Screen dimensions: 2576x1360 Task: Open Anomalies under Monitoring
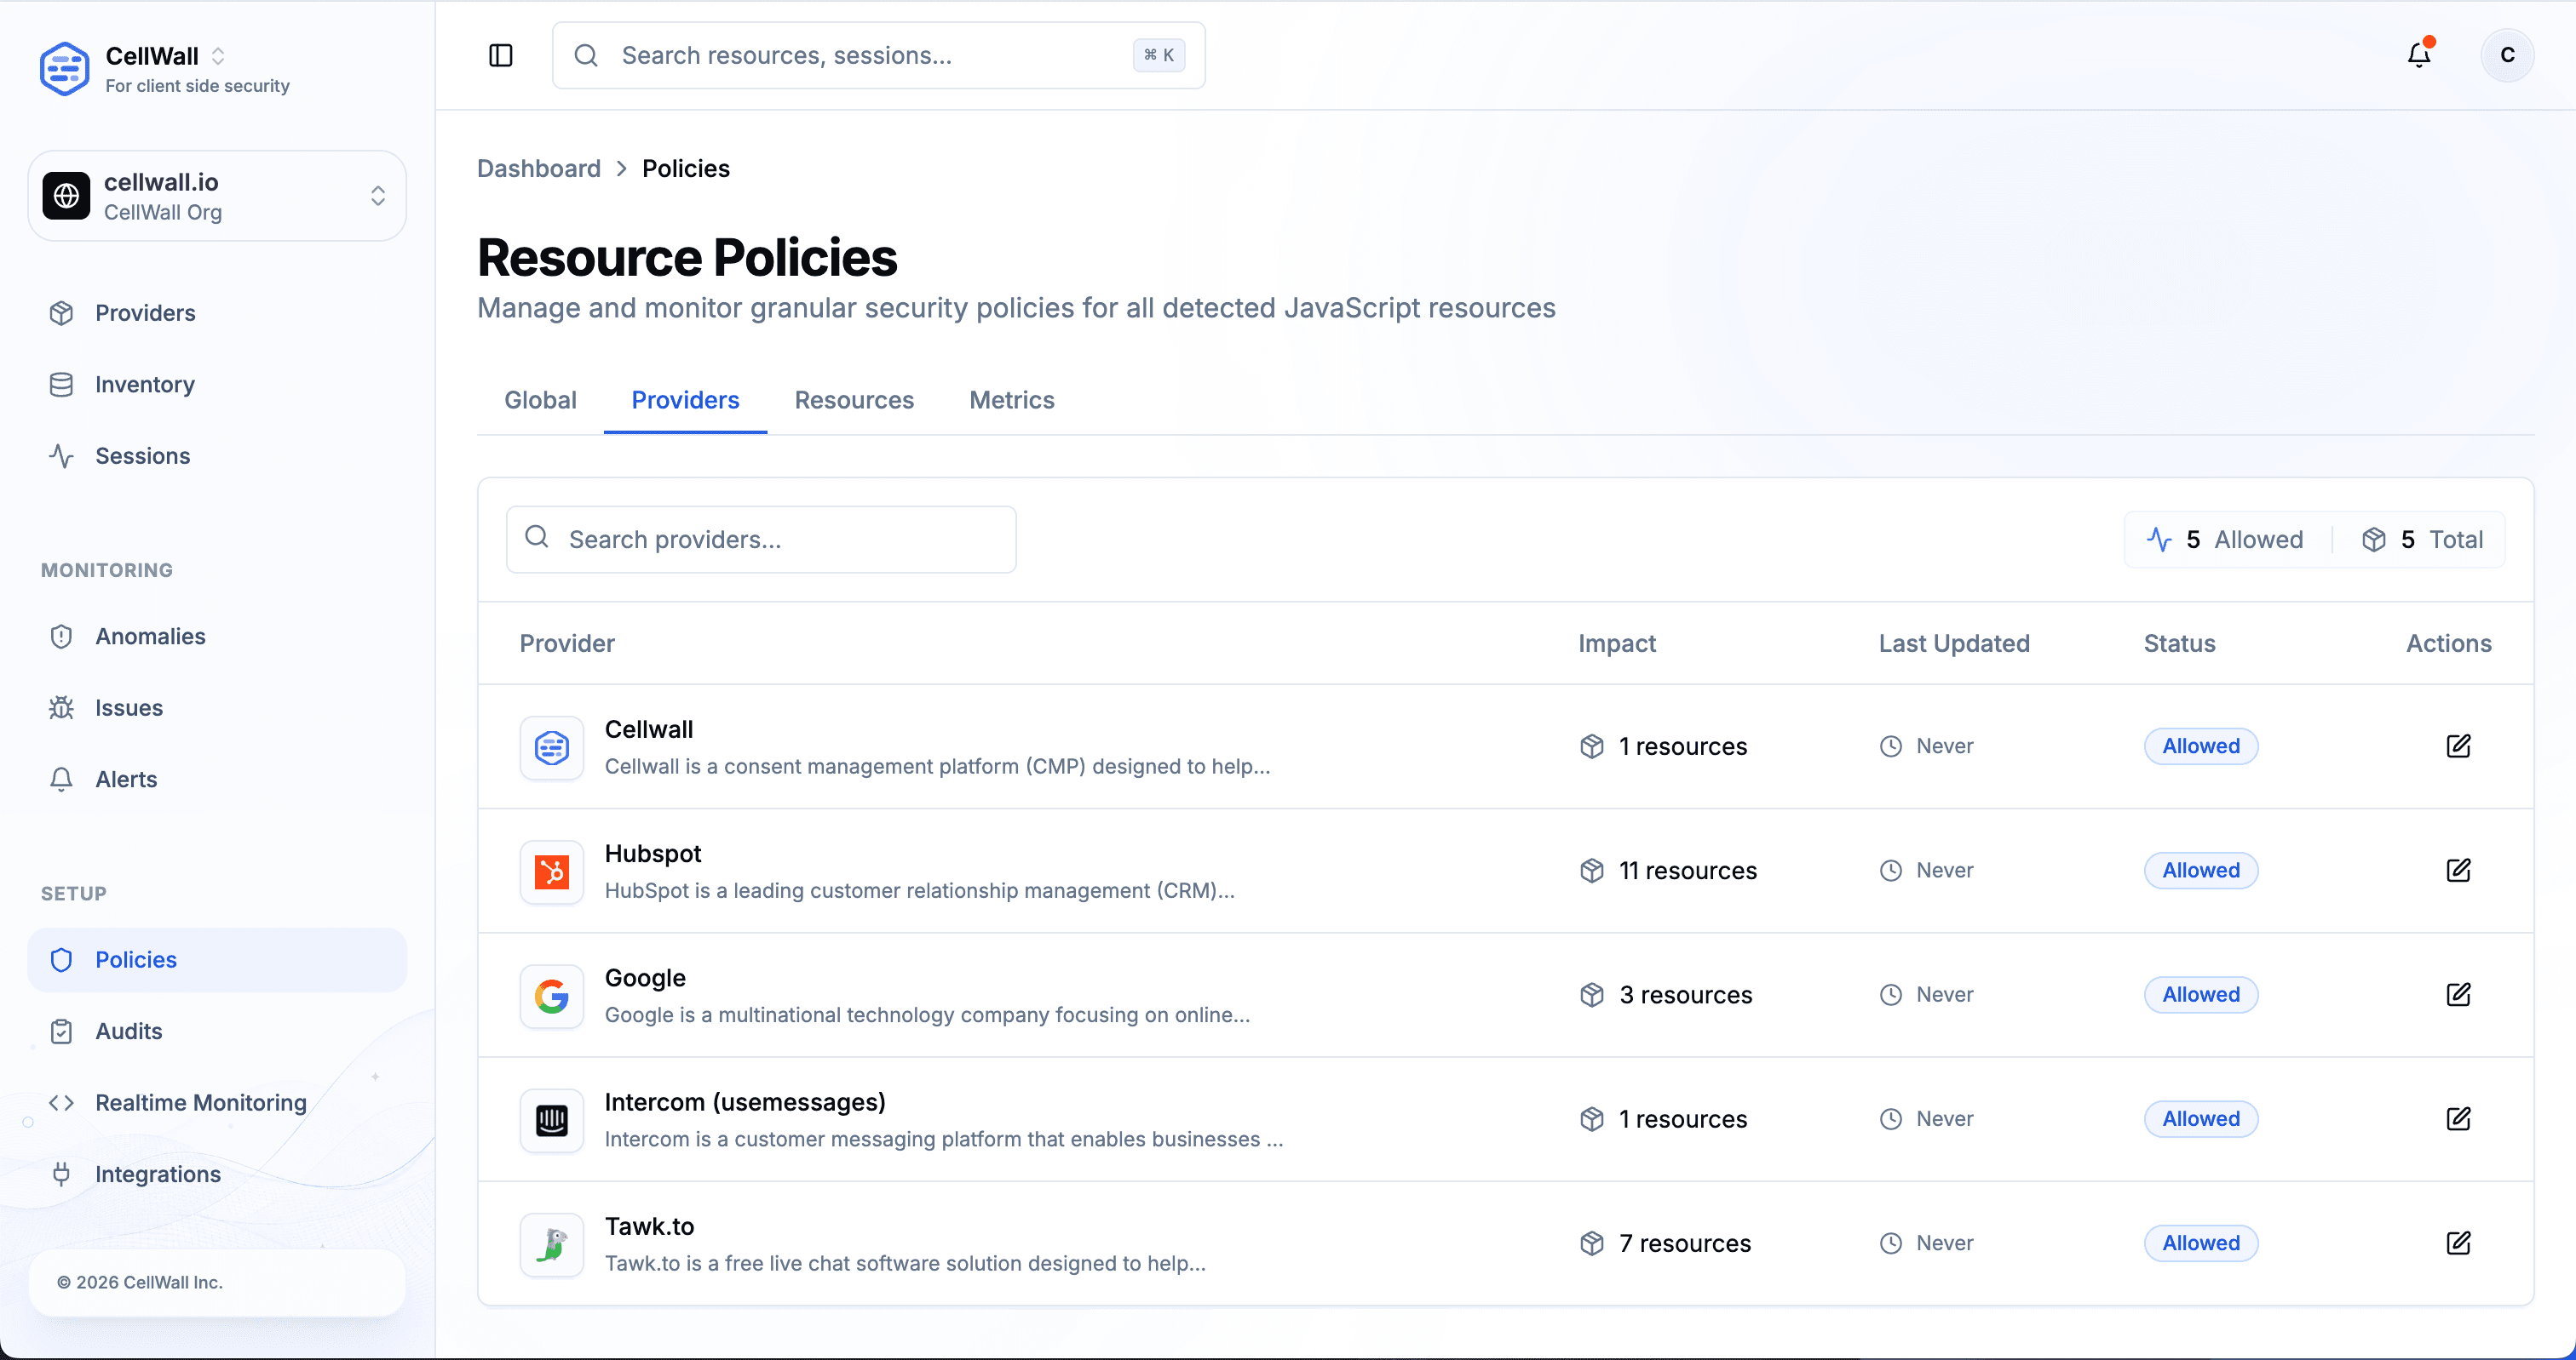[217, 637]
